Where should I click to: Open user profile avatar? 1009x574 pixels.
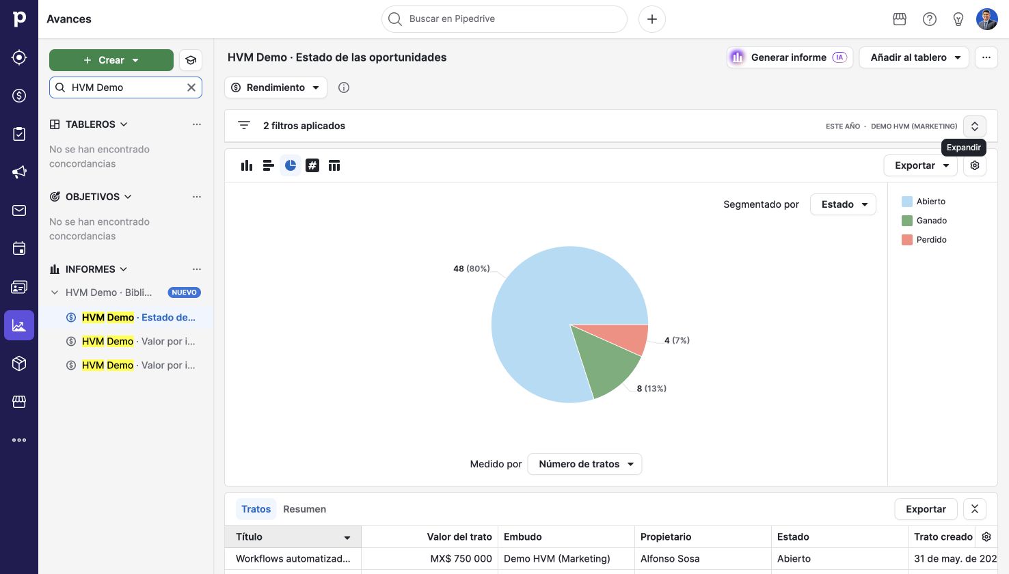(987, 19)
